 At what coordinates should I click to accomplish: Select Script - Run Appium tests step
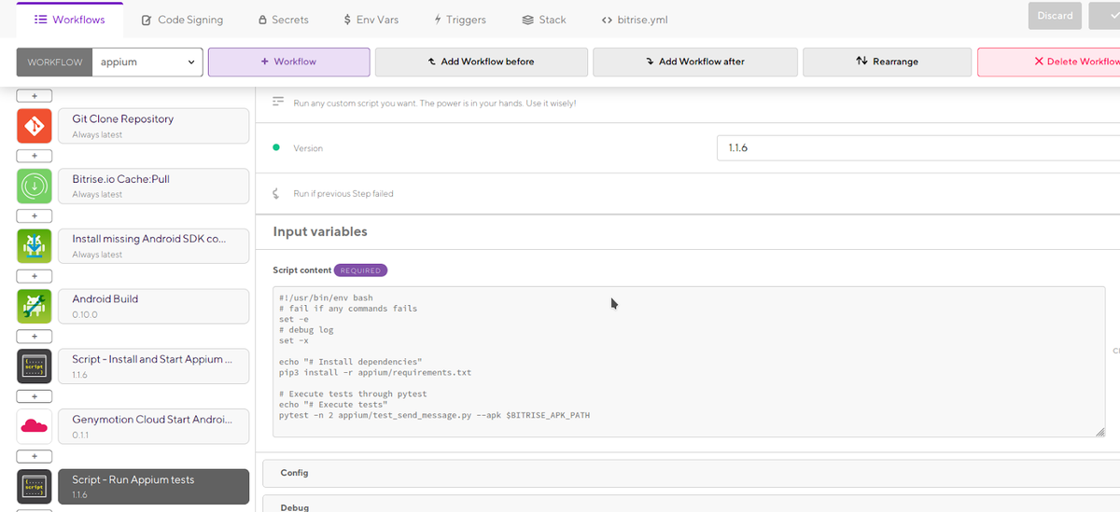click(x=154, y=486)
